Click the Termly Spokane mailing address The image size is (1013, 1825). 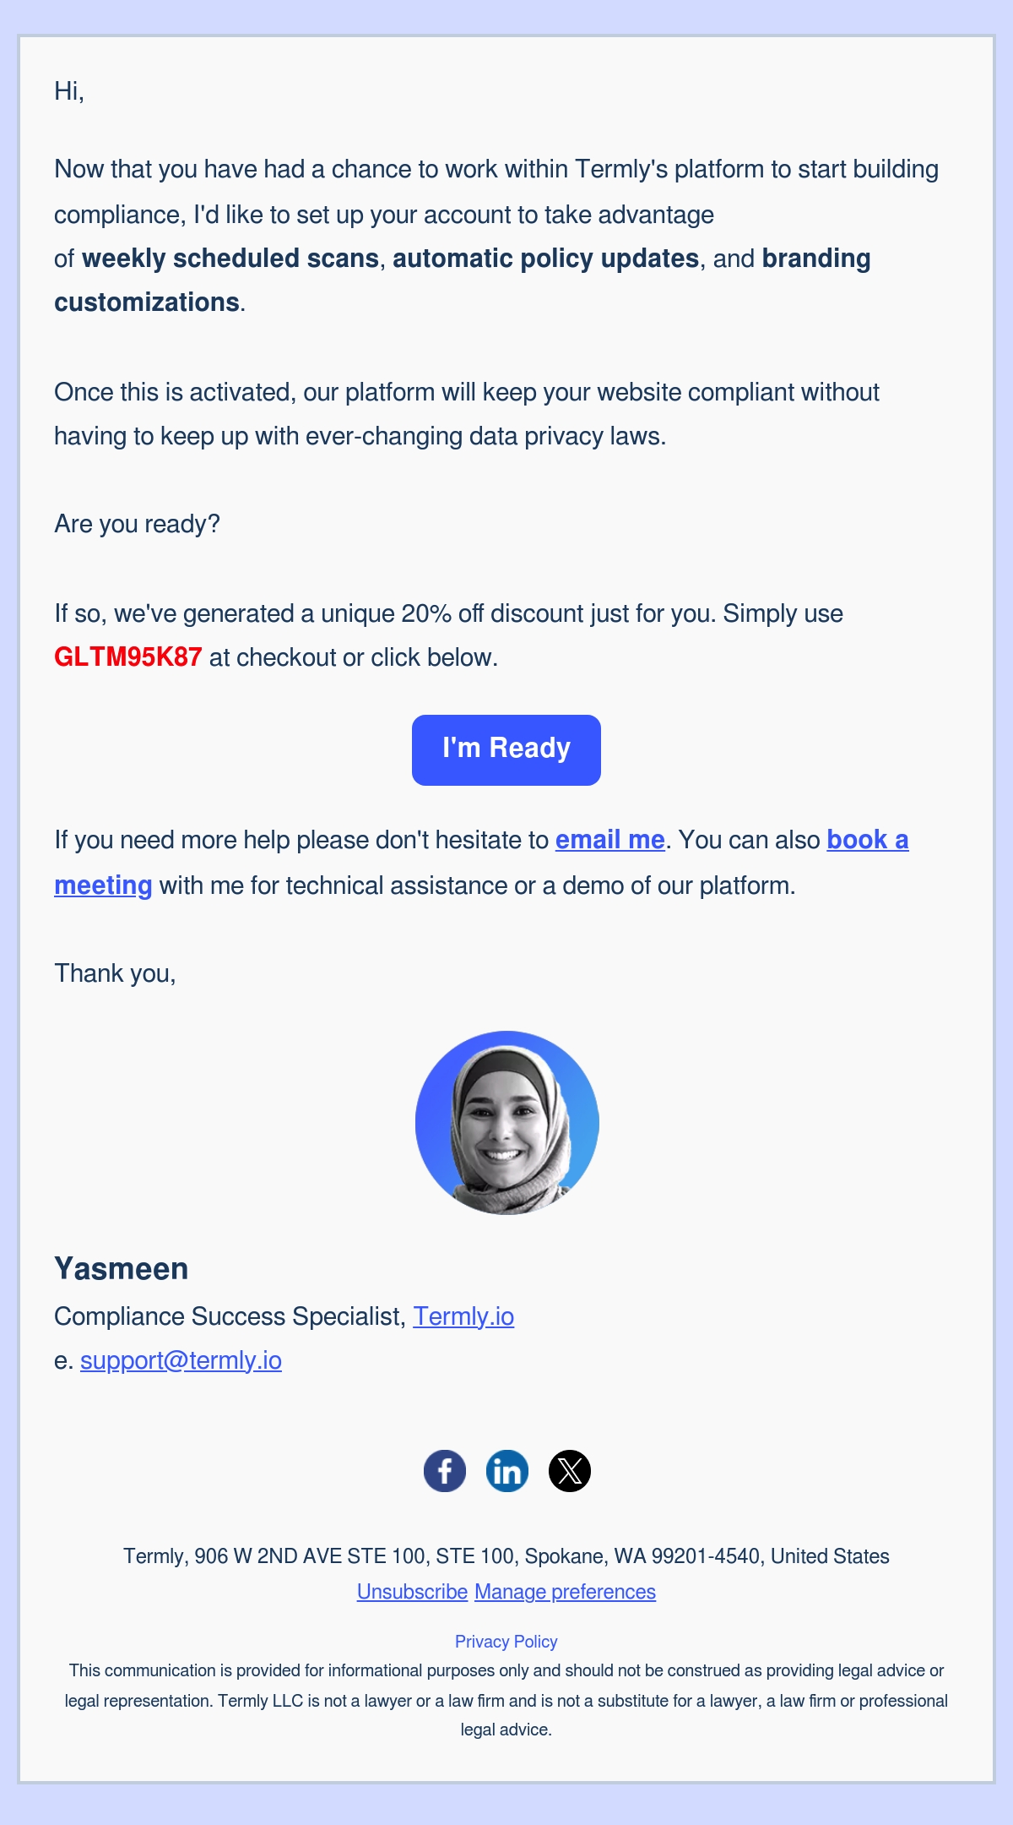pos(506,1556)
